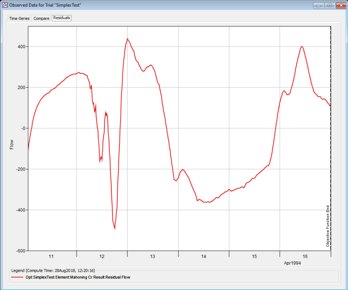Click the 400 tick label on the y-axis

pyautogui.click(x=21, y=47)
